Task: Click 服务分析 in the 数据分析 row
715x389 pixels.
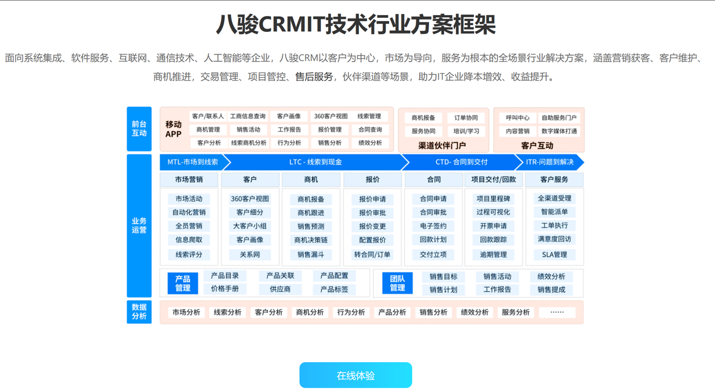Action: [515, 312]
